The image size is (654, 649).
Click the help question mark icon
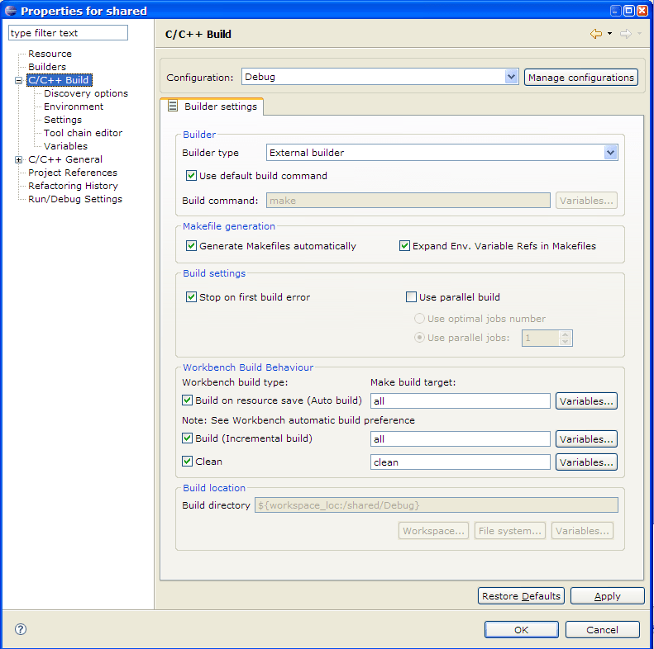(21, 629)
